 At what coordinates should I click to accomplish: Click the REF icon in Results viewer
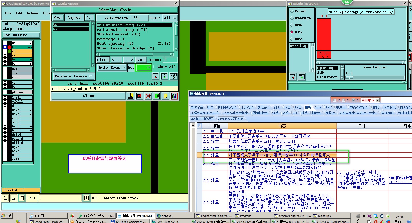(x=164, y=76)
